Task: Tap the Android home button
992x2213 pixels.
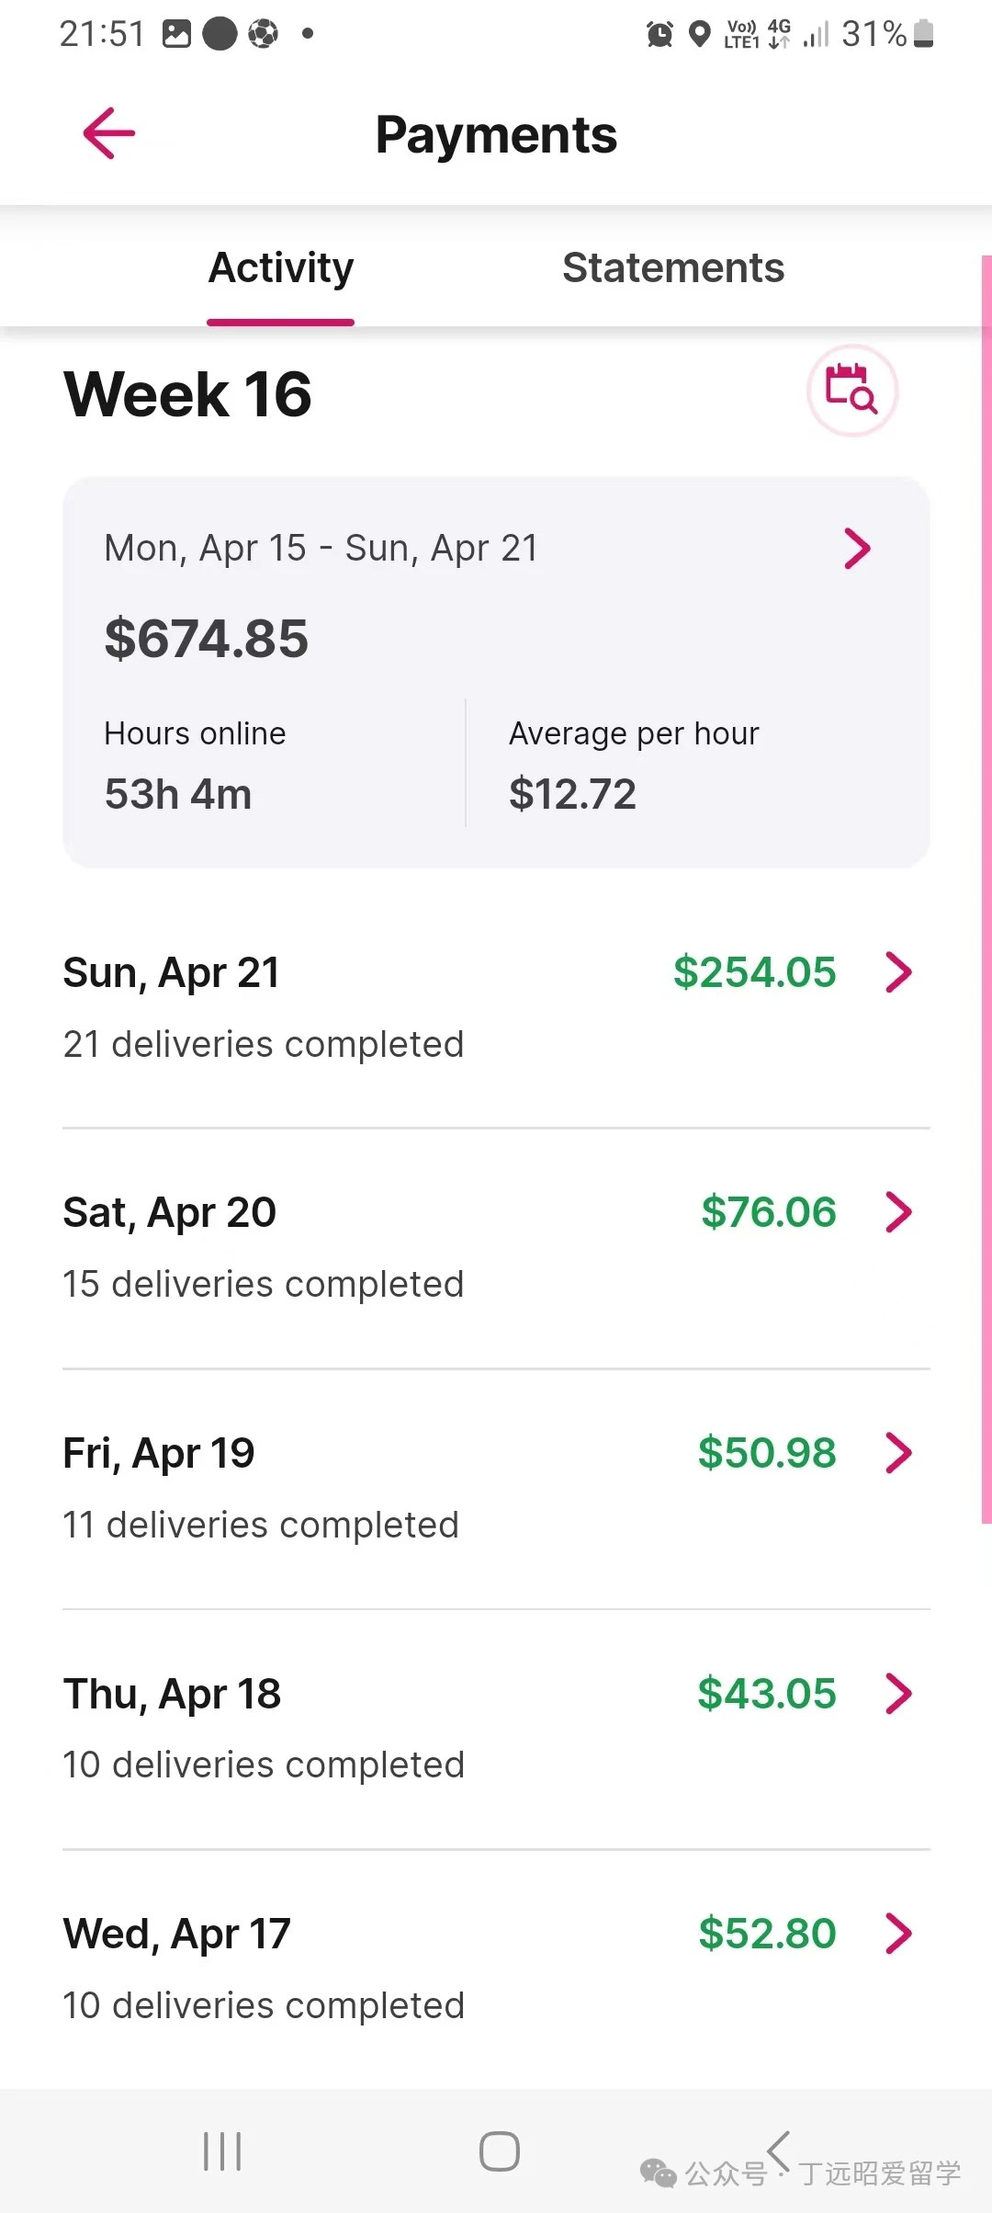Action: [499, 2151]
